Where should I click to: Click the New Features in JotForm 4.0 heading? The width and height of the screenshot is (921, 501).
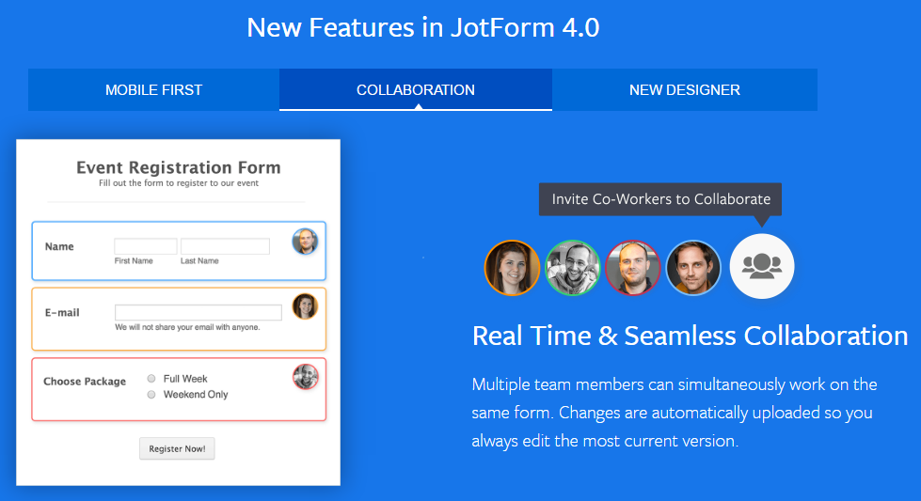point(423,27)
